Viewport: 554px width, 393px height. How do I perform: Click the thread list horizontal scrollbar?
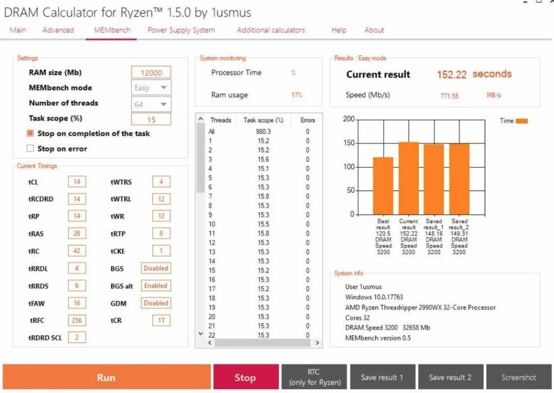pos(262,343)
